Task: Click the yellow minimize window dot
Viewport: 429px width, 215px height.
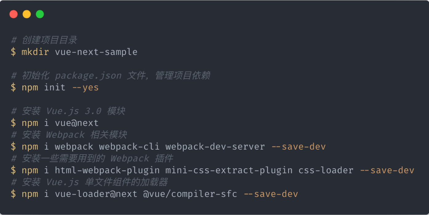Action: [27, 14]
